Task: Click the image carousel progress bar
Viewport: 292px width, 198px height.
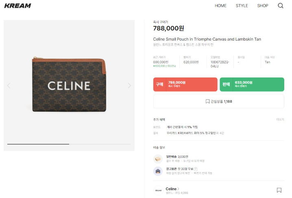Action: tap(69, 144)
